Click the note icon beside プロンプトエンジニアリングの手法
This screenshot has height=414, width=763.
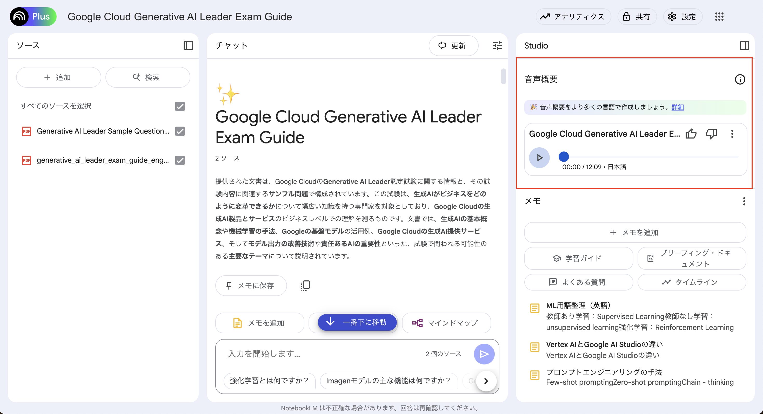(535, 375)
